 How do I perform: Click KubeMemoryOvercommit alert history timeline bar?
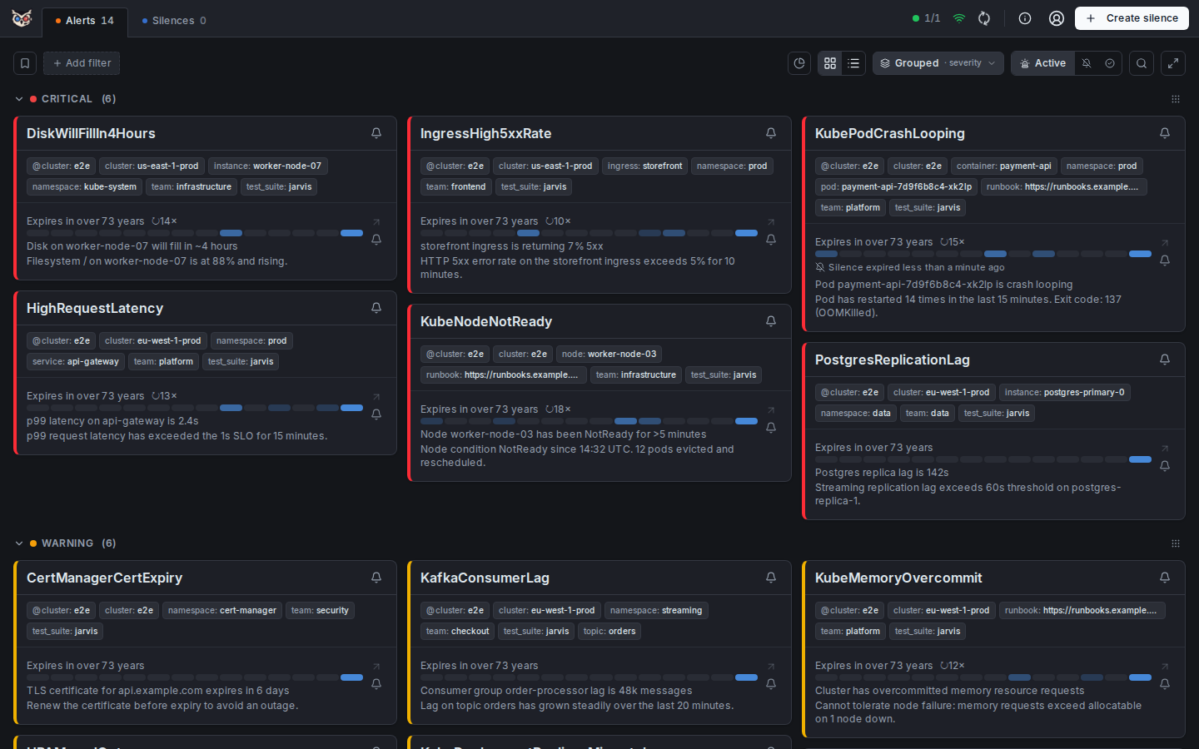pyautogui.click(x=983, y=677)
